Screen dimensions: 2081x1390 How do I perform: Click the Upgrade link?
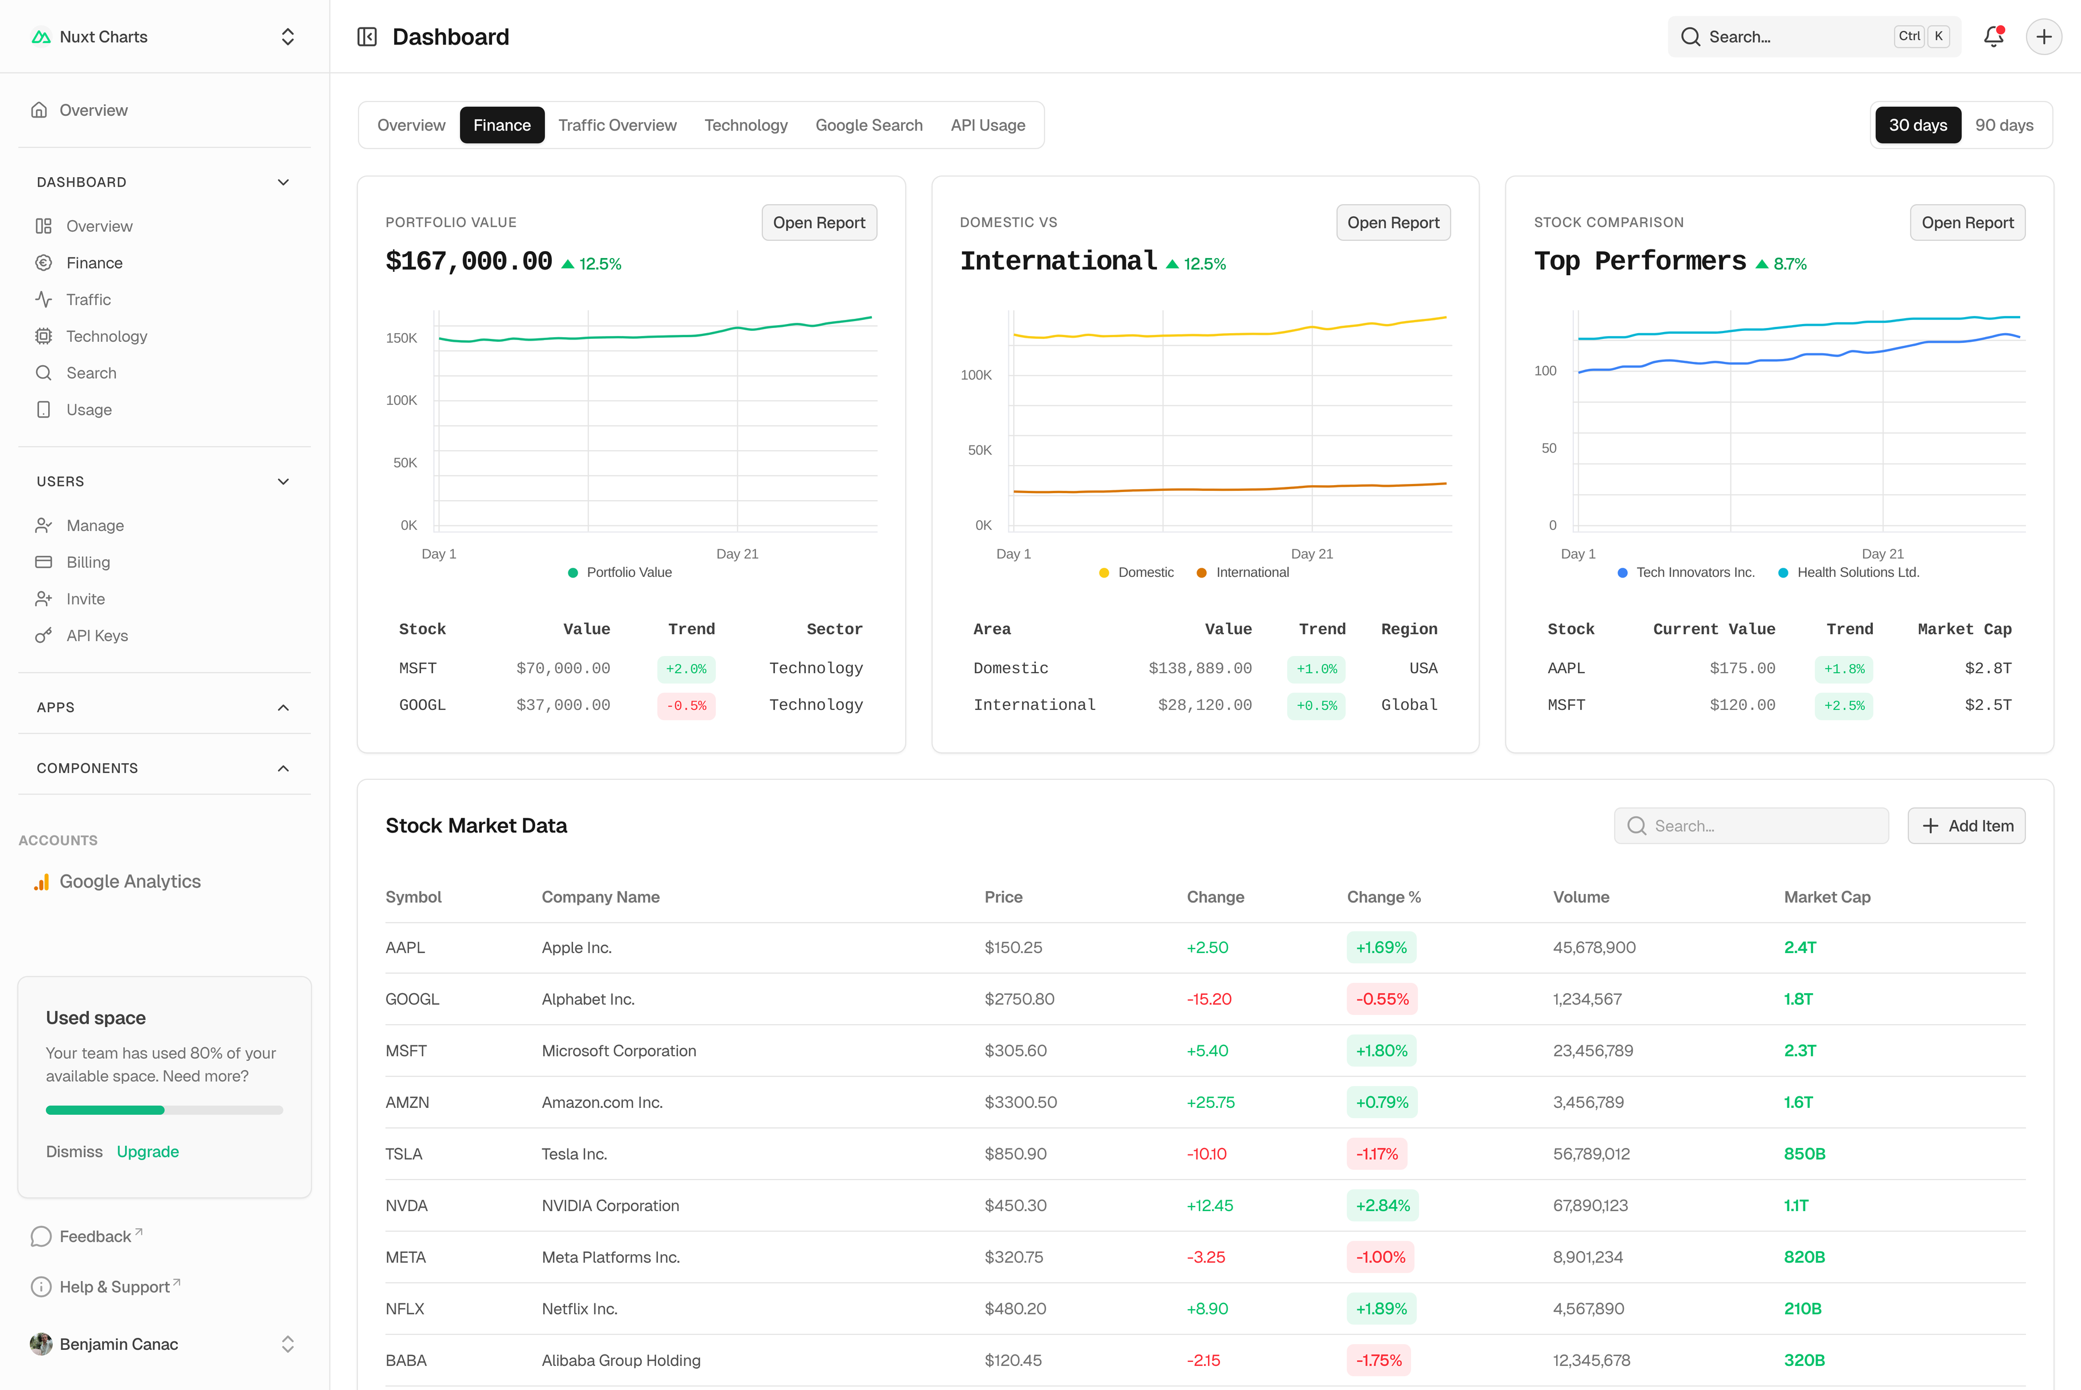coord(148,1151)
